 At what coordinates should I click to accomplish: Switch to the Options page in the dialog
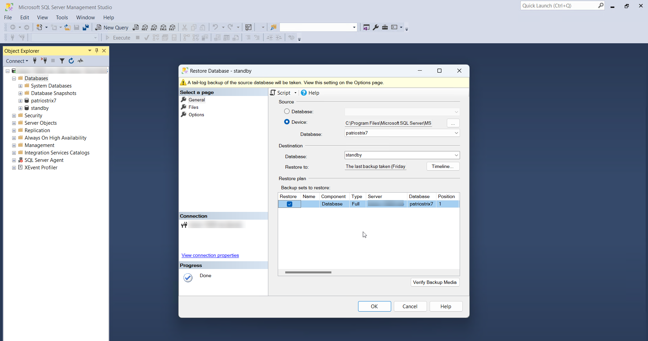point(196,115)
